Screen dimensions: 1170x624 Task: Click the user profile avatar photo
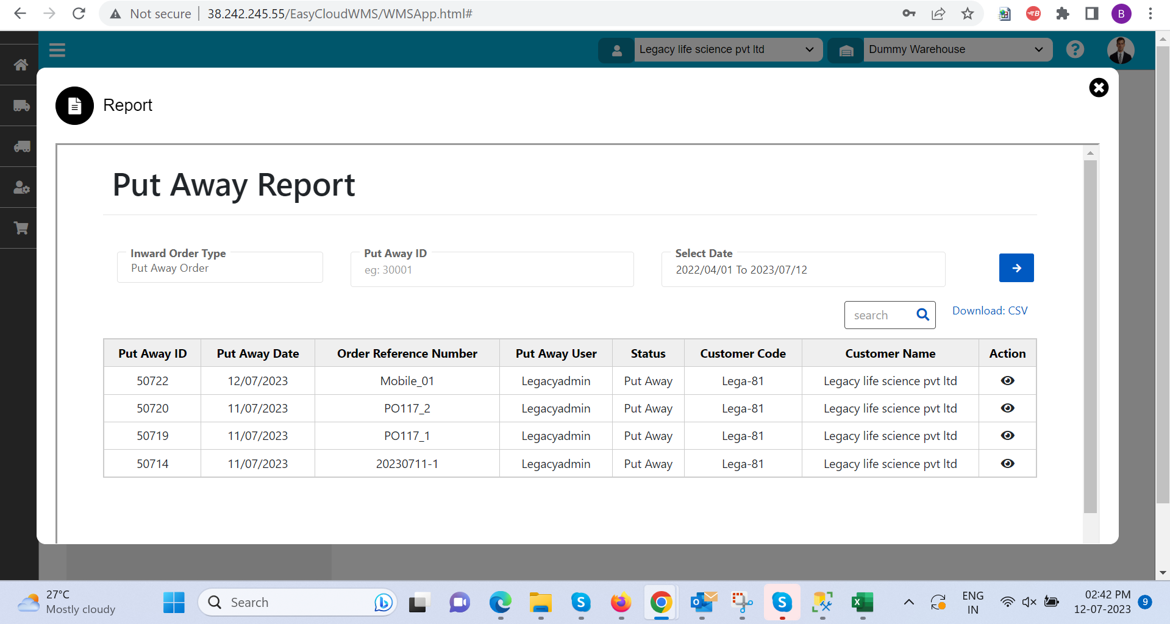tap(1120, 50)
